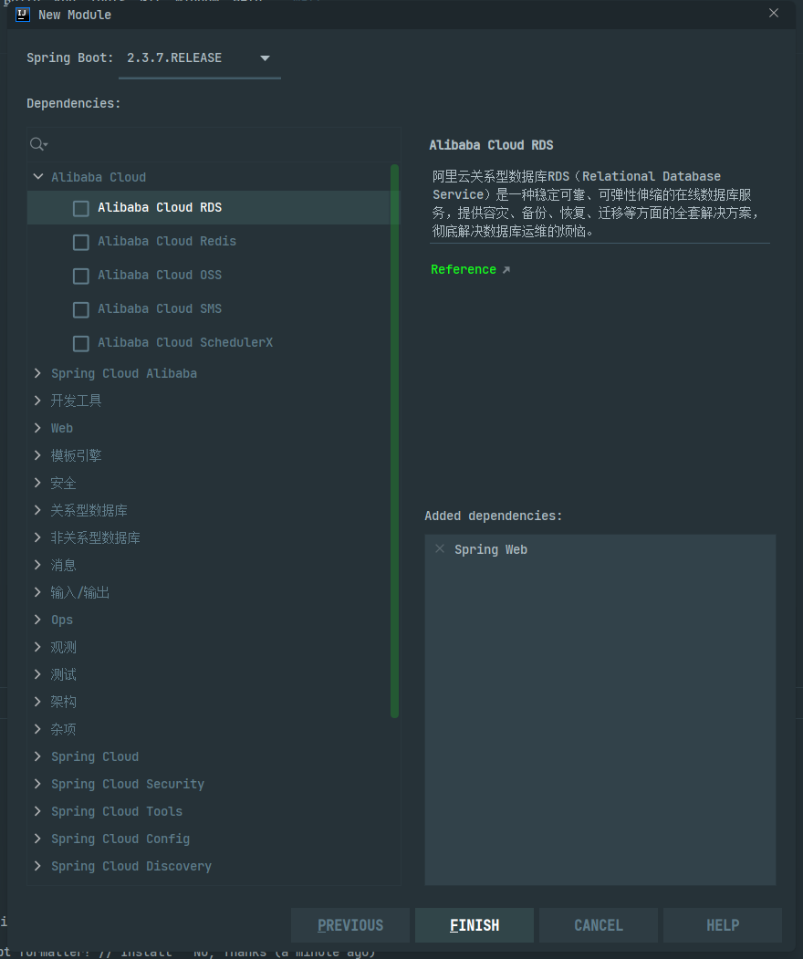Click the New Module dialog title bar icon
The image size is (803, 959).
[x=22, y=15]
